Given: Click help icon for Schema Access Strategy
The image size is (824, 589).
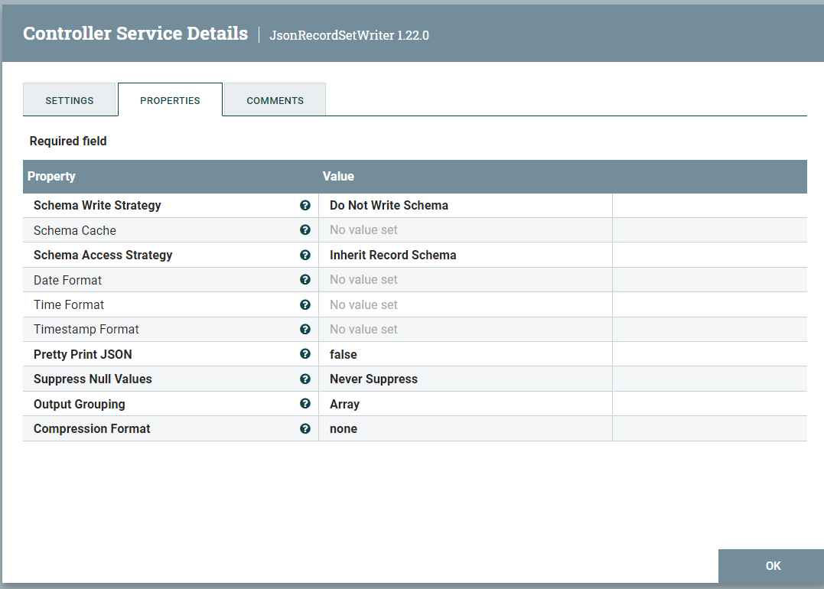Looking at the screenshot, I should (x=305, y=255).
